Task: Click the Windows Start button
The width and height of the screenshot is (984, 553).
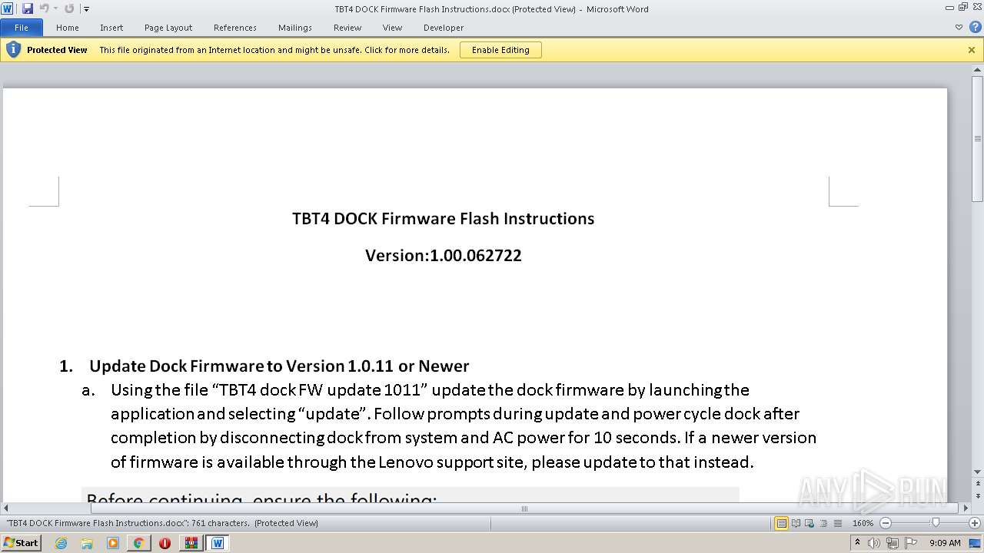Action: (x=21, y=543)
